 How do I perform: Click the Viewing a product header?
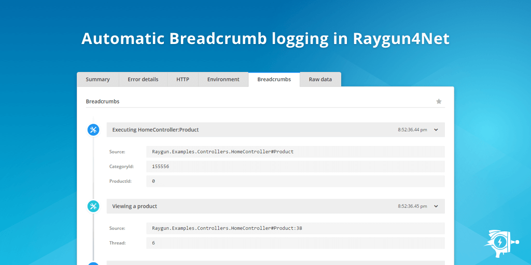(x=276, y=206)
